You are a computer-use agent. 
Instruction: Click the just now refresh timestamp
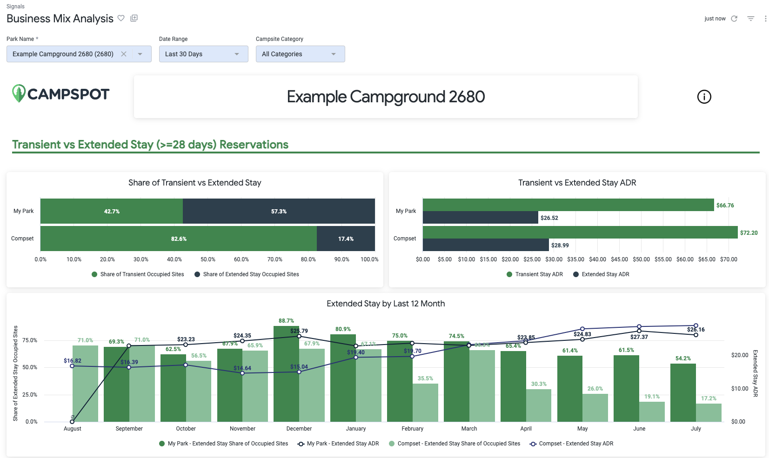click(x=715, y=18)
